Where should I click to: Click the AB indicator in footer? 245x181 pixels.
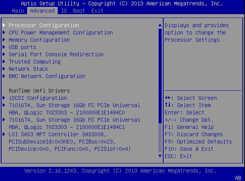click(238, 178)
